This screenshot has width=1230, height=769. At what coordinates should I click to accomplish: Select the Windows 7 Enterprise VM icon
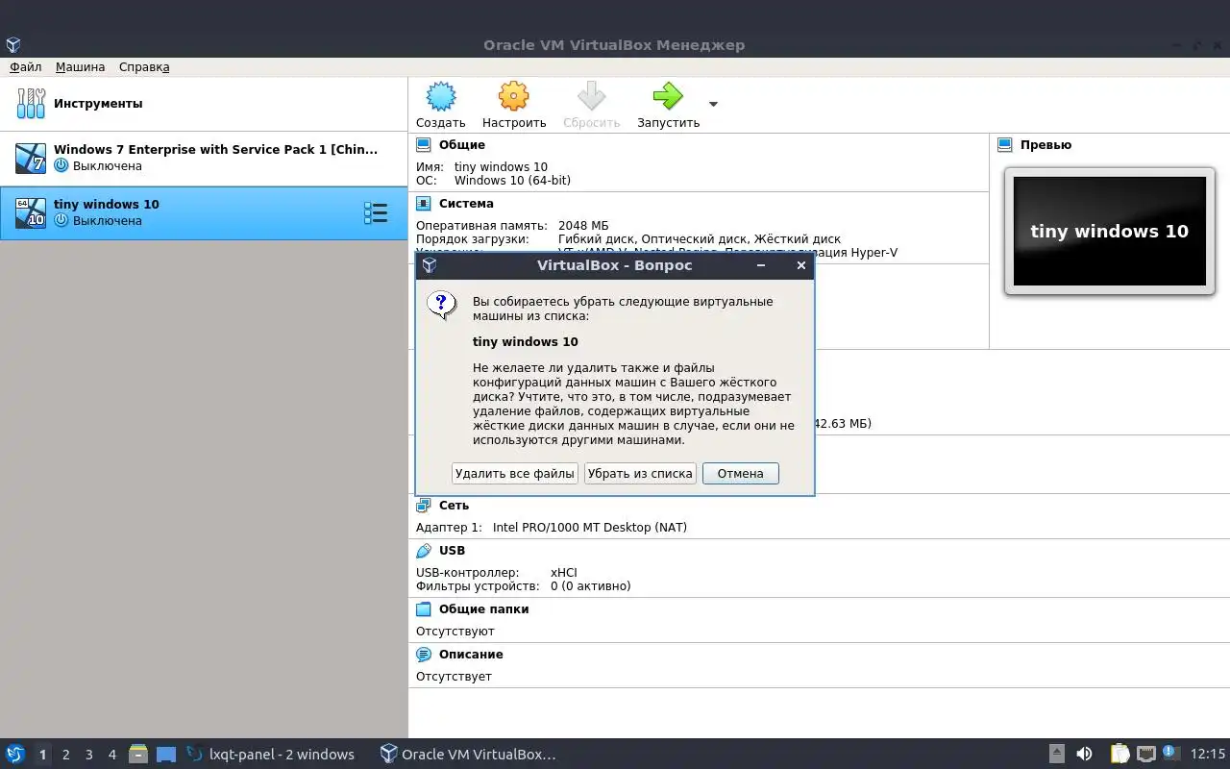[x=31, y=158]
